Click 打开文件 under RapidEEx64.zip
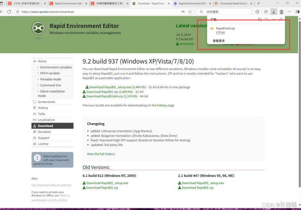The width and height of the screenshot is (301, 210). (220, 32)
